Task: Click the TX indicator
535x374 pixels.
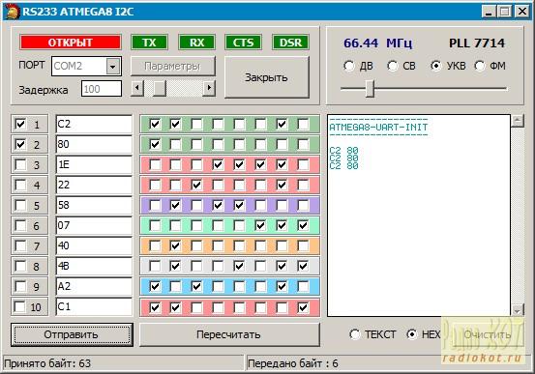Action: 149,43
